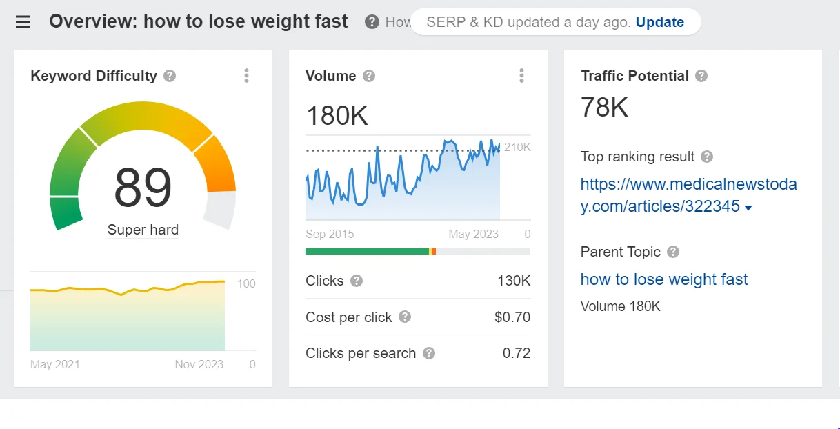Expand the top ranking result URL dropdown
This screenshot has height=429, width=840.
pyautogui.click(x=750, y=207)
